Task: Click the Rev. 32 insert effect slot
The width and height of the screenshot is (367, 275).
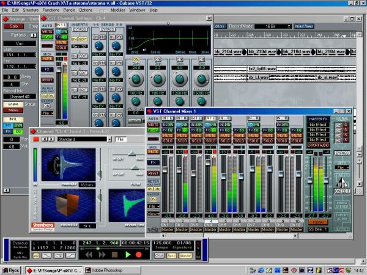Action: [80, 46]
